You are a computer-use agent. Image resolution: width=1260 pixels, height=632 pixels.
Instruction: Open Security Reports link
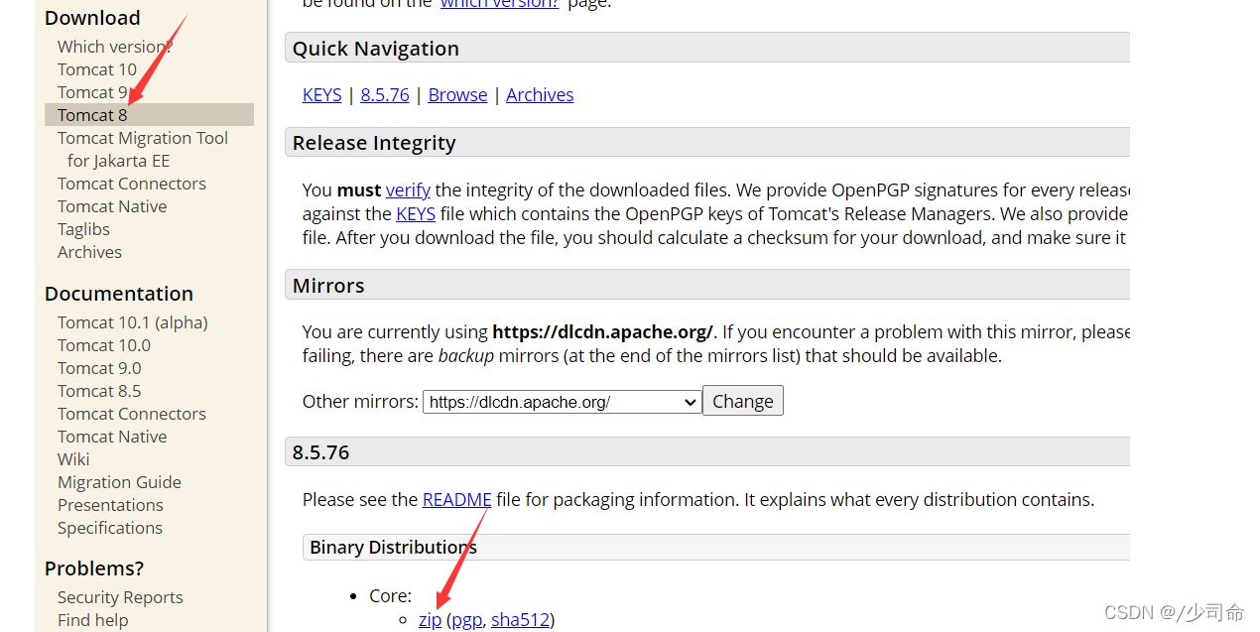tap(120, 597)
